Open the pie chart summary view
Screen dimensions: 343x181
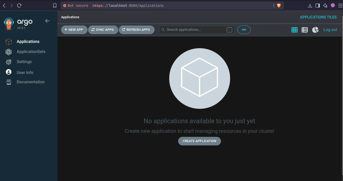pyautogui.click(x=315, y=30)
